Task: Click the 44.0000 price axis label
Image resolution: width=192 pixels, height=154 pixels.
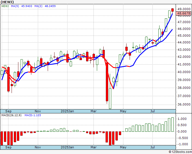Action: point(184,43)
